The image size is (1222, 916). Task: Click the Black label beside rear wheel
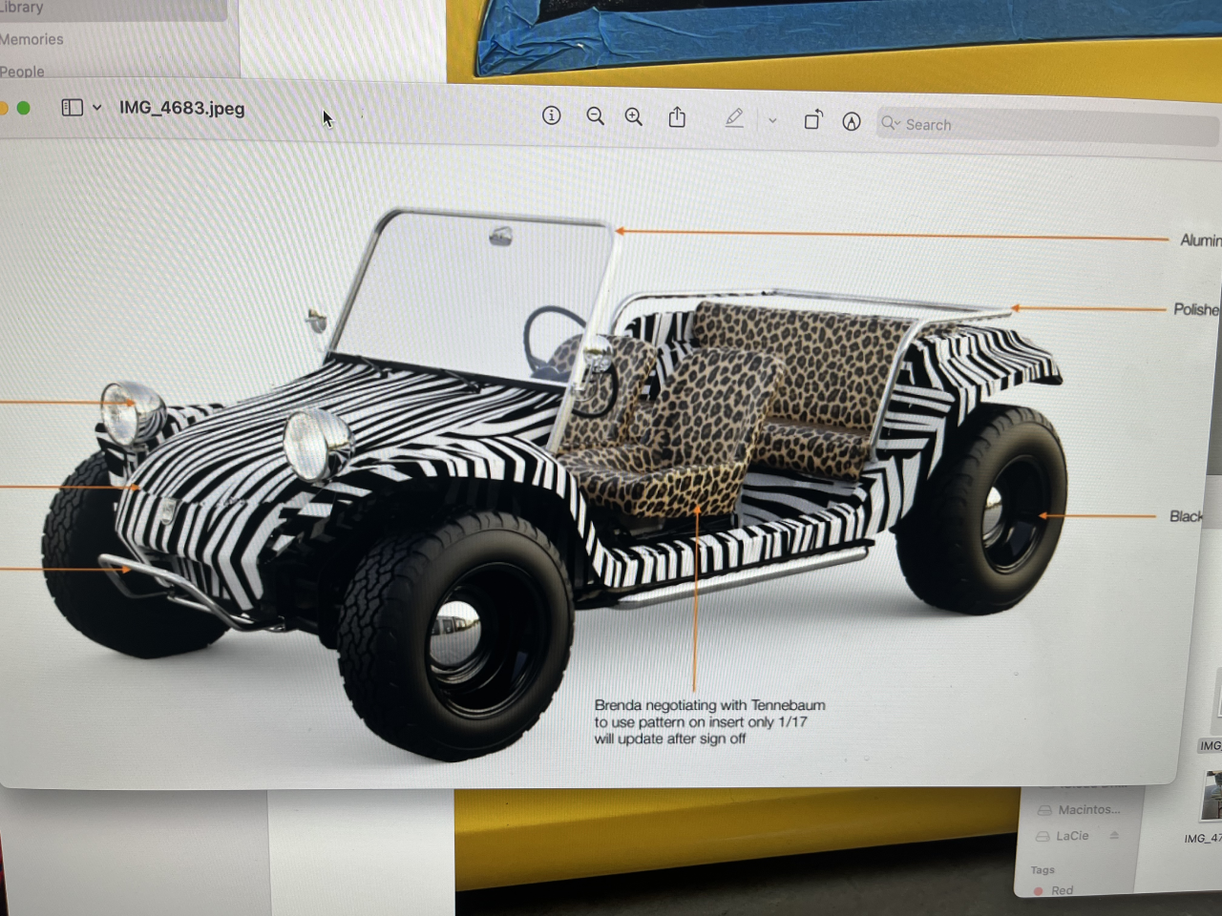(x=1187, y=516)
